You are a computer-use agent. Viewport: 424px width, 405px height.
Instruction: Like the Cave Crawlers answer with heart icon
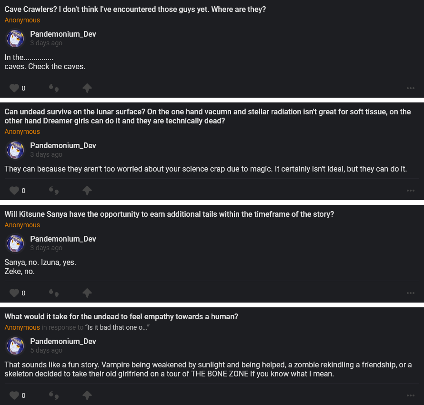click(14, 88)
